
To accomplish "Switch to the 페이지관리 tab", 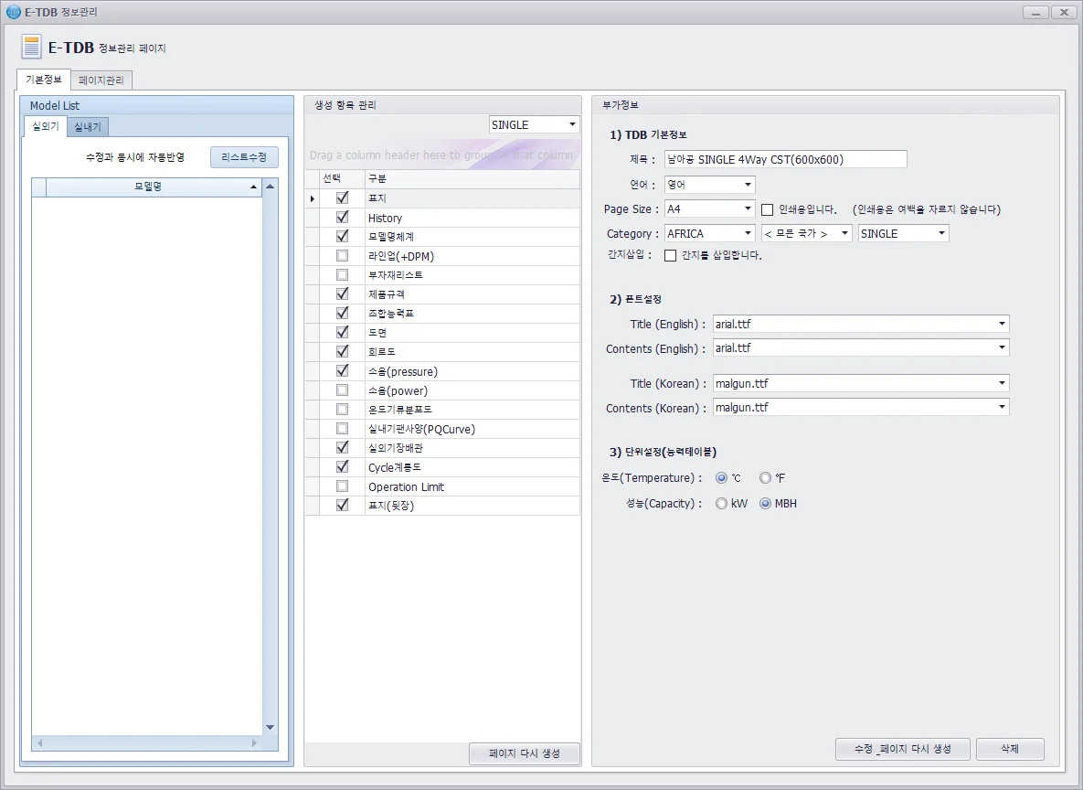I will point(101,80).
